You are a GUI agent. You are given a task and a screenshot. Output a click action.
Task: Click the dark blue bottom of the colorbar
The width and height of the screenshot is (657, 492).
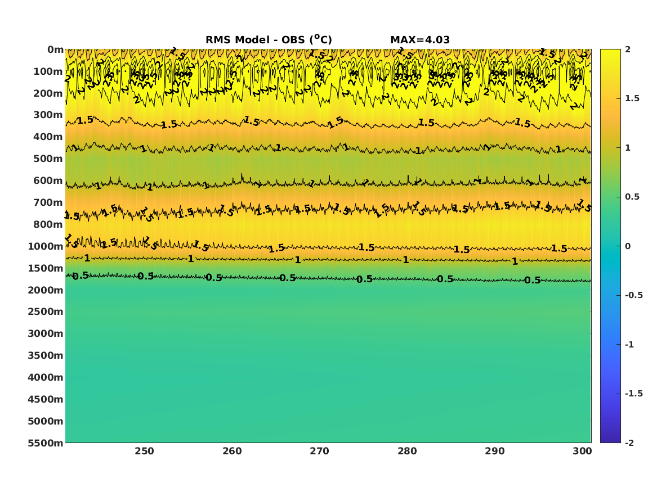coord(610,437)
